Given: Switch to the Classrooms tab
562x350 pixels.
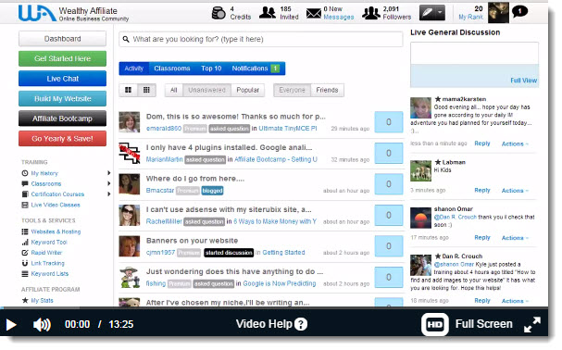Looking at the screenshot, I should click(172, 69).
